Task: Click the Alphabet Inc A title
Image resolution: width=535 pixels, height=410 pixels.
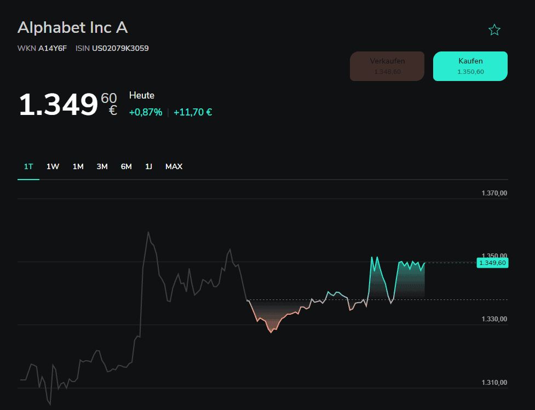Action: (72, 27)
